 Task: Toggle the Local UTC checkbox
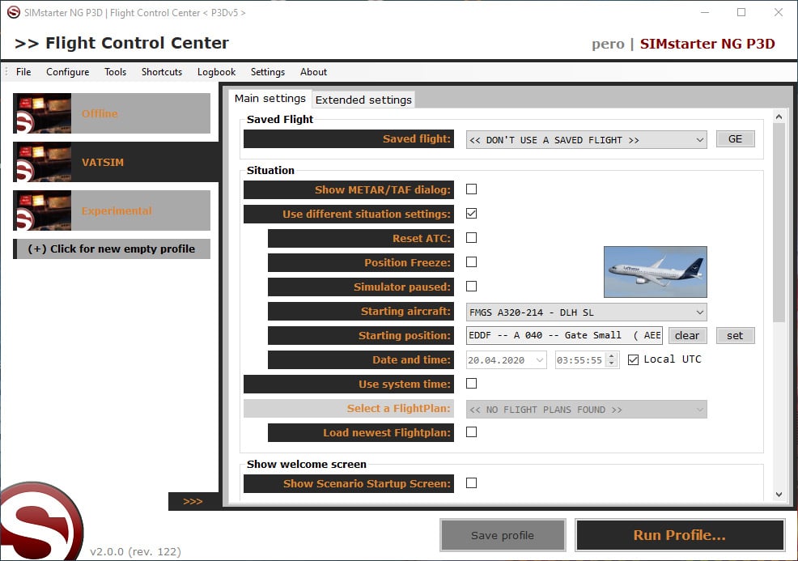pos(633,359)
